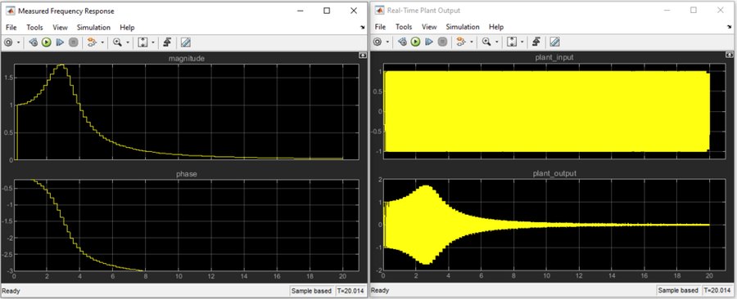Click Step Back in Real-Time Plant Output toolbar
737x299 pixels.
pos(402,42)
